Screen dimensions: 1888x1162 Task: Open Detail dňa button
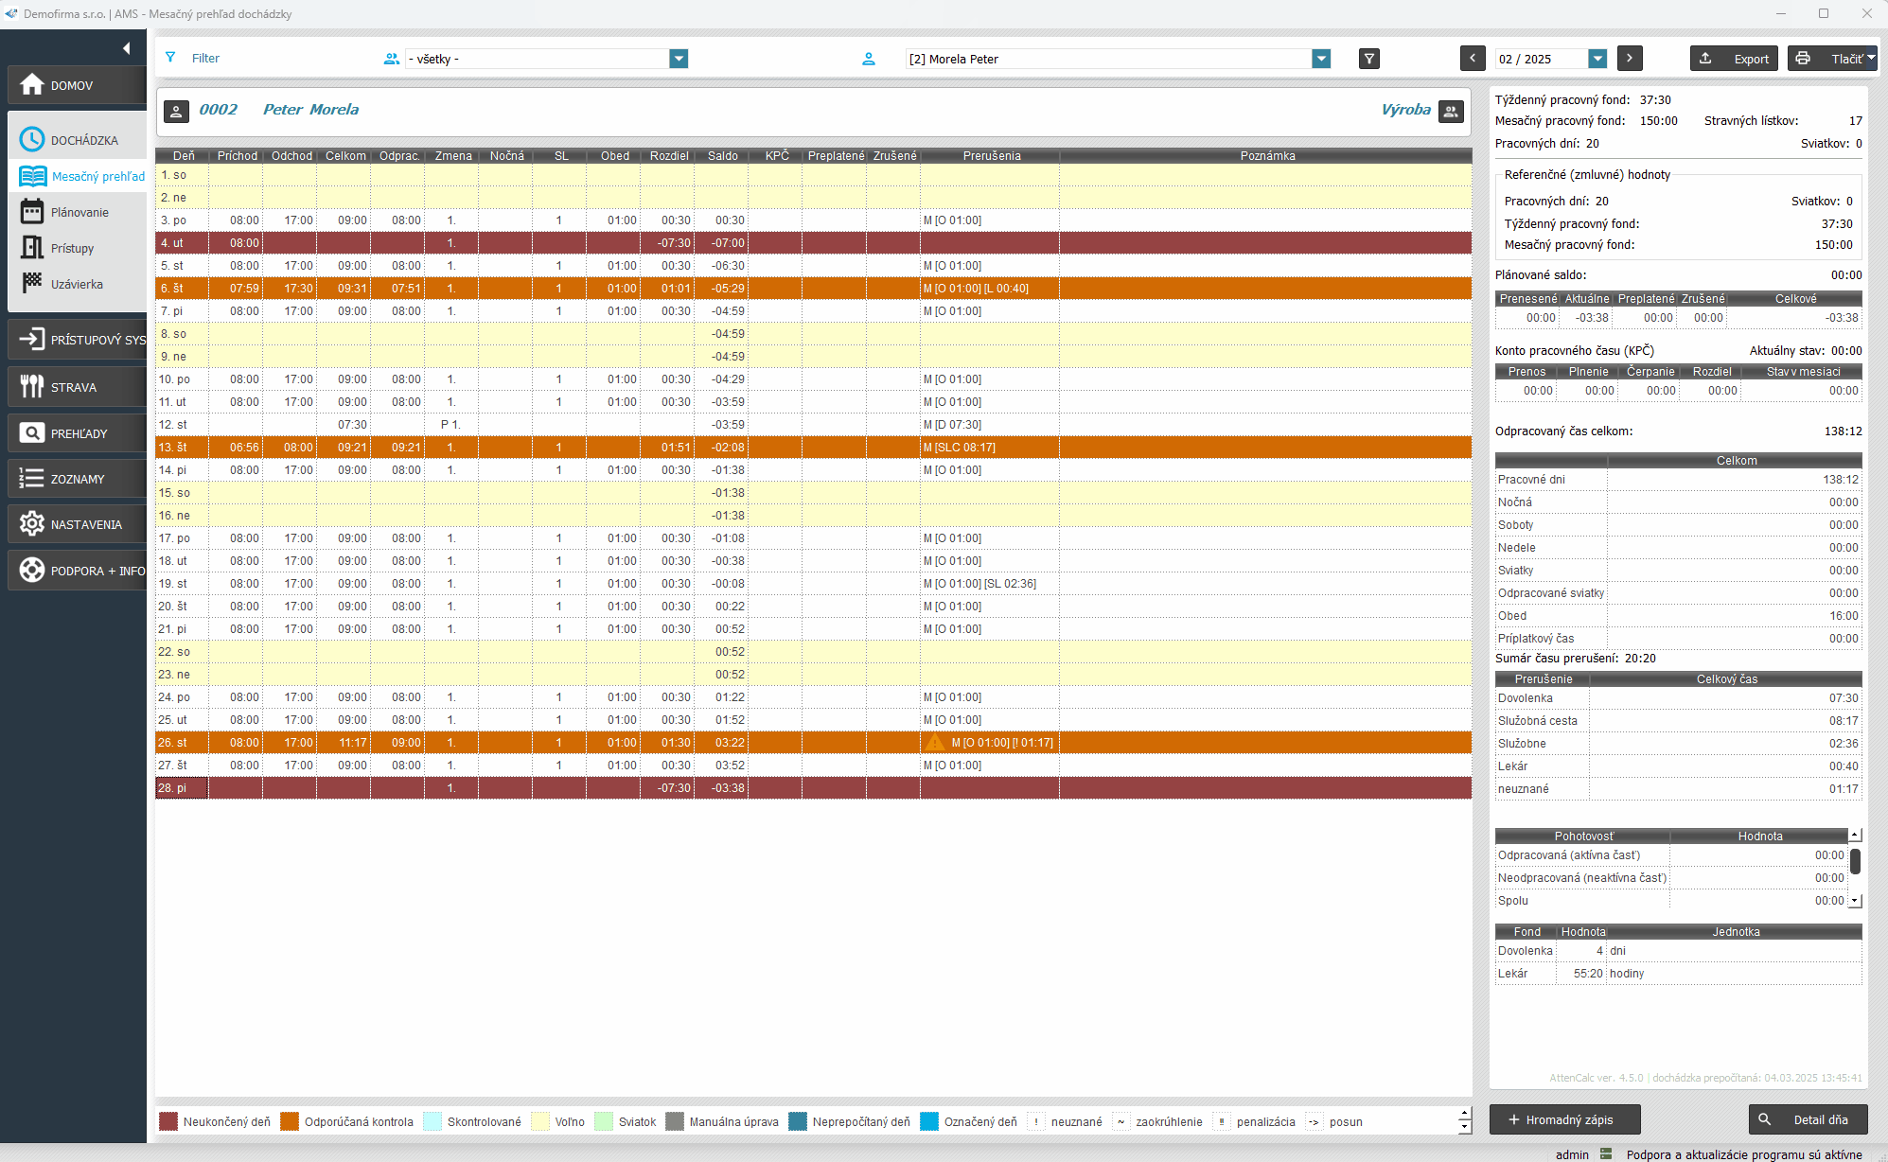pos(1808,1119)
